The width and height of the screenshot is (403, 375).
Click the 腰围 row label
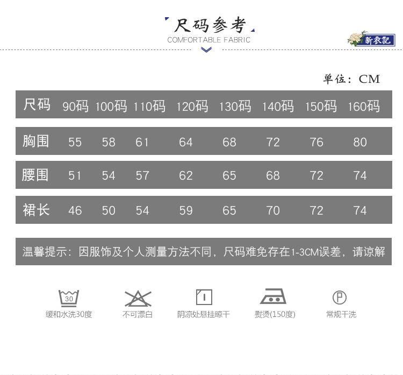click(x=36, y=175)
